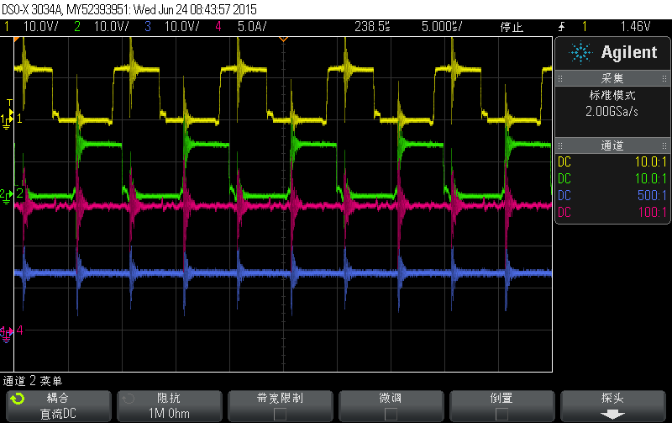The width and height of the screenshot is (672, 423).
Task: Click the pink DC 100:1 channel row
Action: click(x=612, y=212)
